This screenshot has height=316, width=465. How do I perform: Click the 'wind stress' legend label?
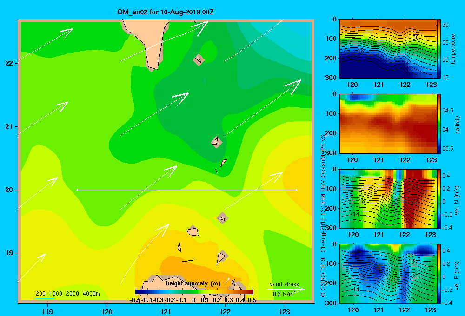tap(284, 284)
